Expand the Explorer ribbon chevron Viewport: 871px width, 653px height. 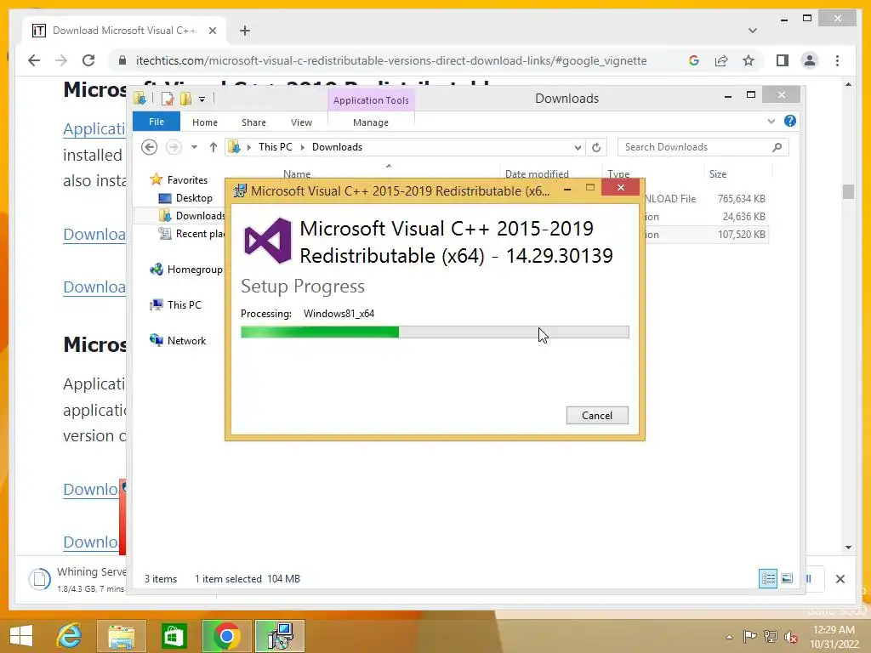(771, 121)
